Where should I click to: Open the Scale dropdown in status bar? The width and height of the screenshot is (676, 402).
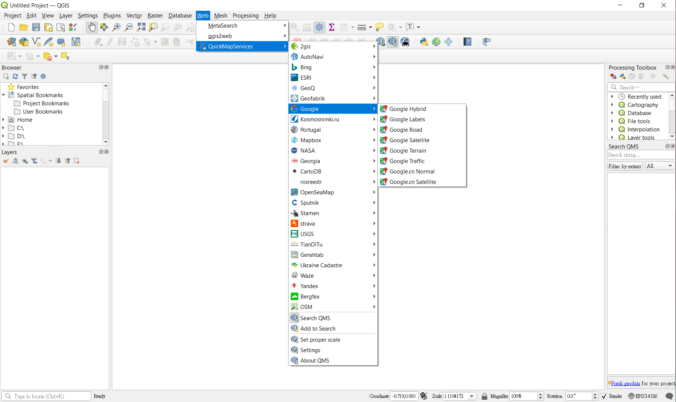tap(472, 396)
